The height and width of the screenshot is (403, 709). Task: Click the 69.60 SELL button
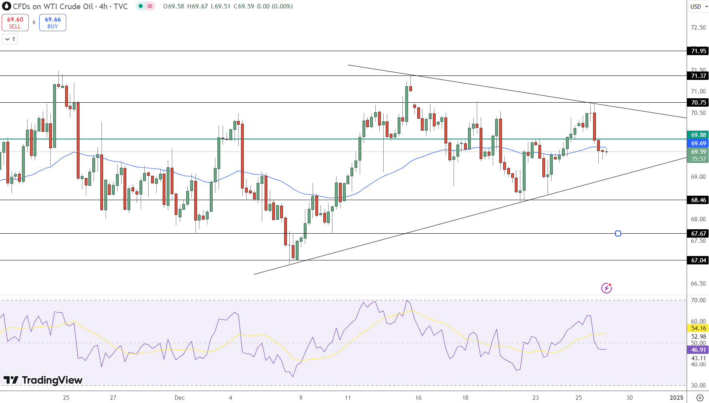coord(15,23)
